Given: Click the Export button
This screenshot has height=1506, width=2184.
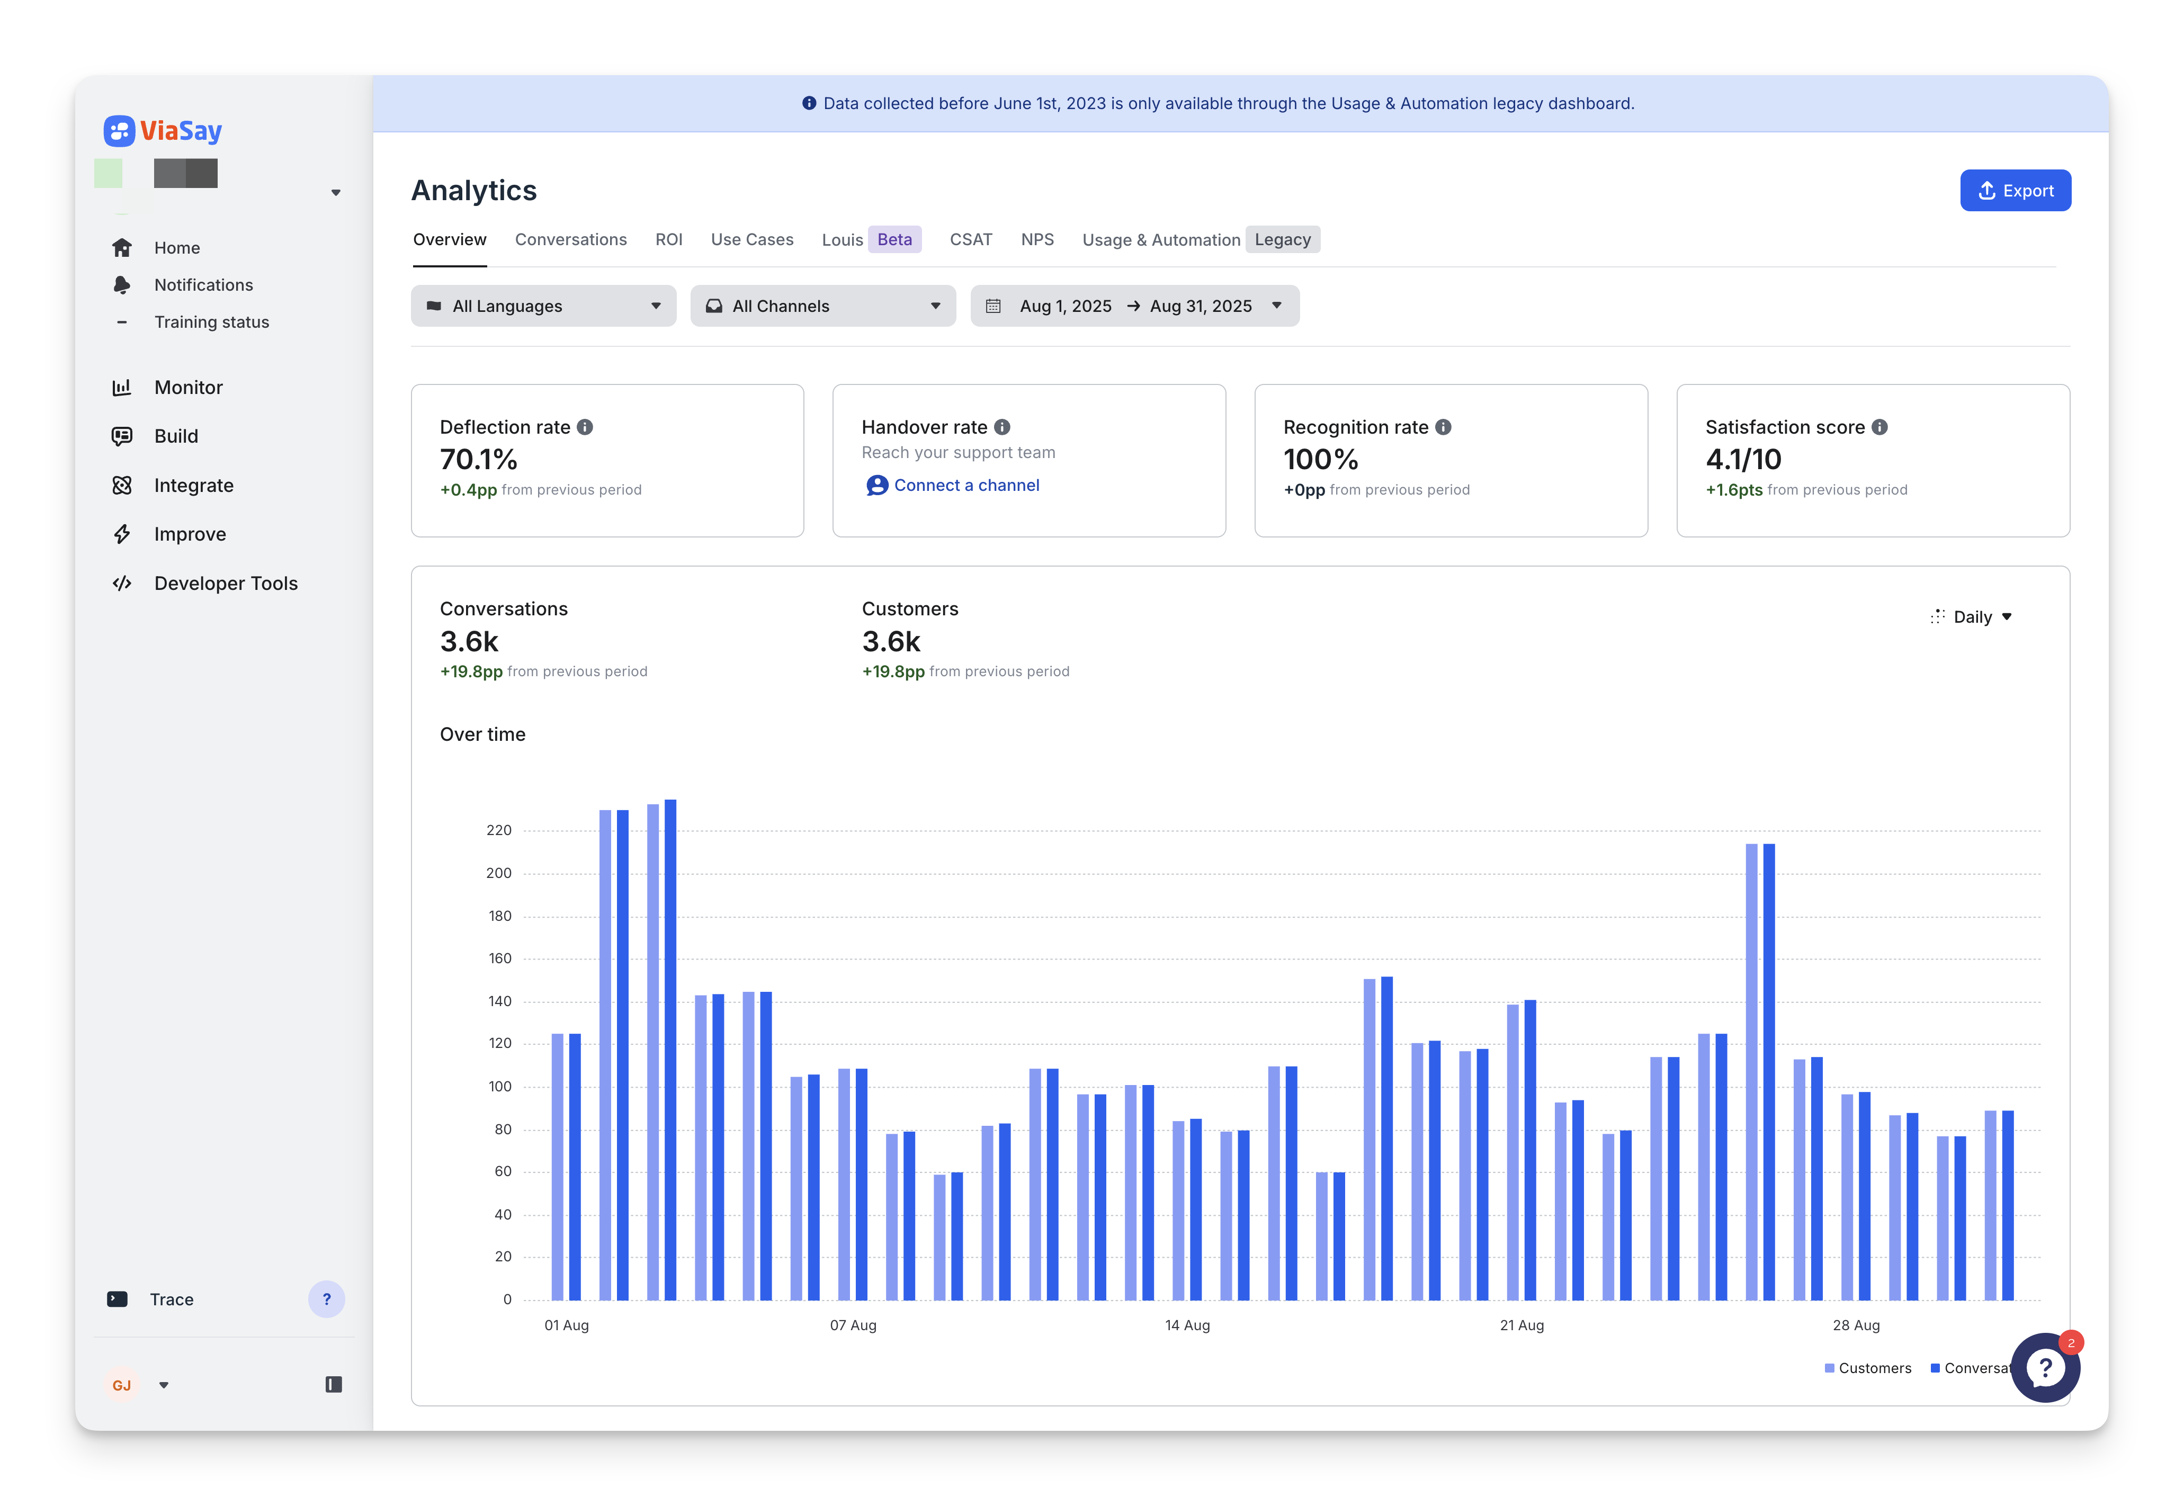Looking at the screenshot, I should pyautogui.click(x=2015, y=191).
